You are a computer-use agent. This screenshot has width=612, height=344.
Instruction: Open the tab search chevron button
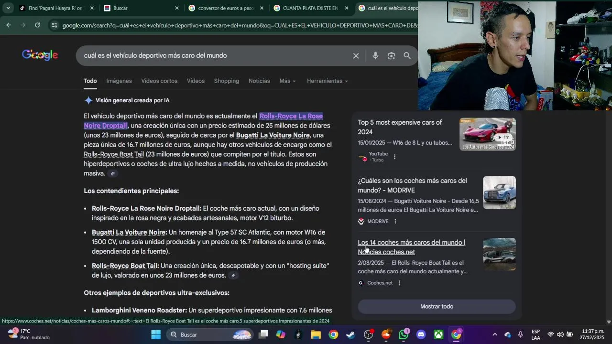click(8, 8)
